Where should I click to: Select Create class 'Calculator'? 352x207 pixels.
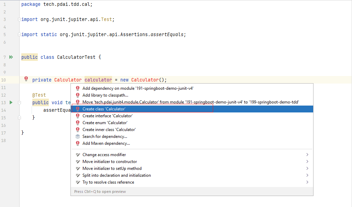tap(104, 109)
